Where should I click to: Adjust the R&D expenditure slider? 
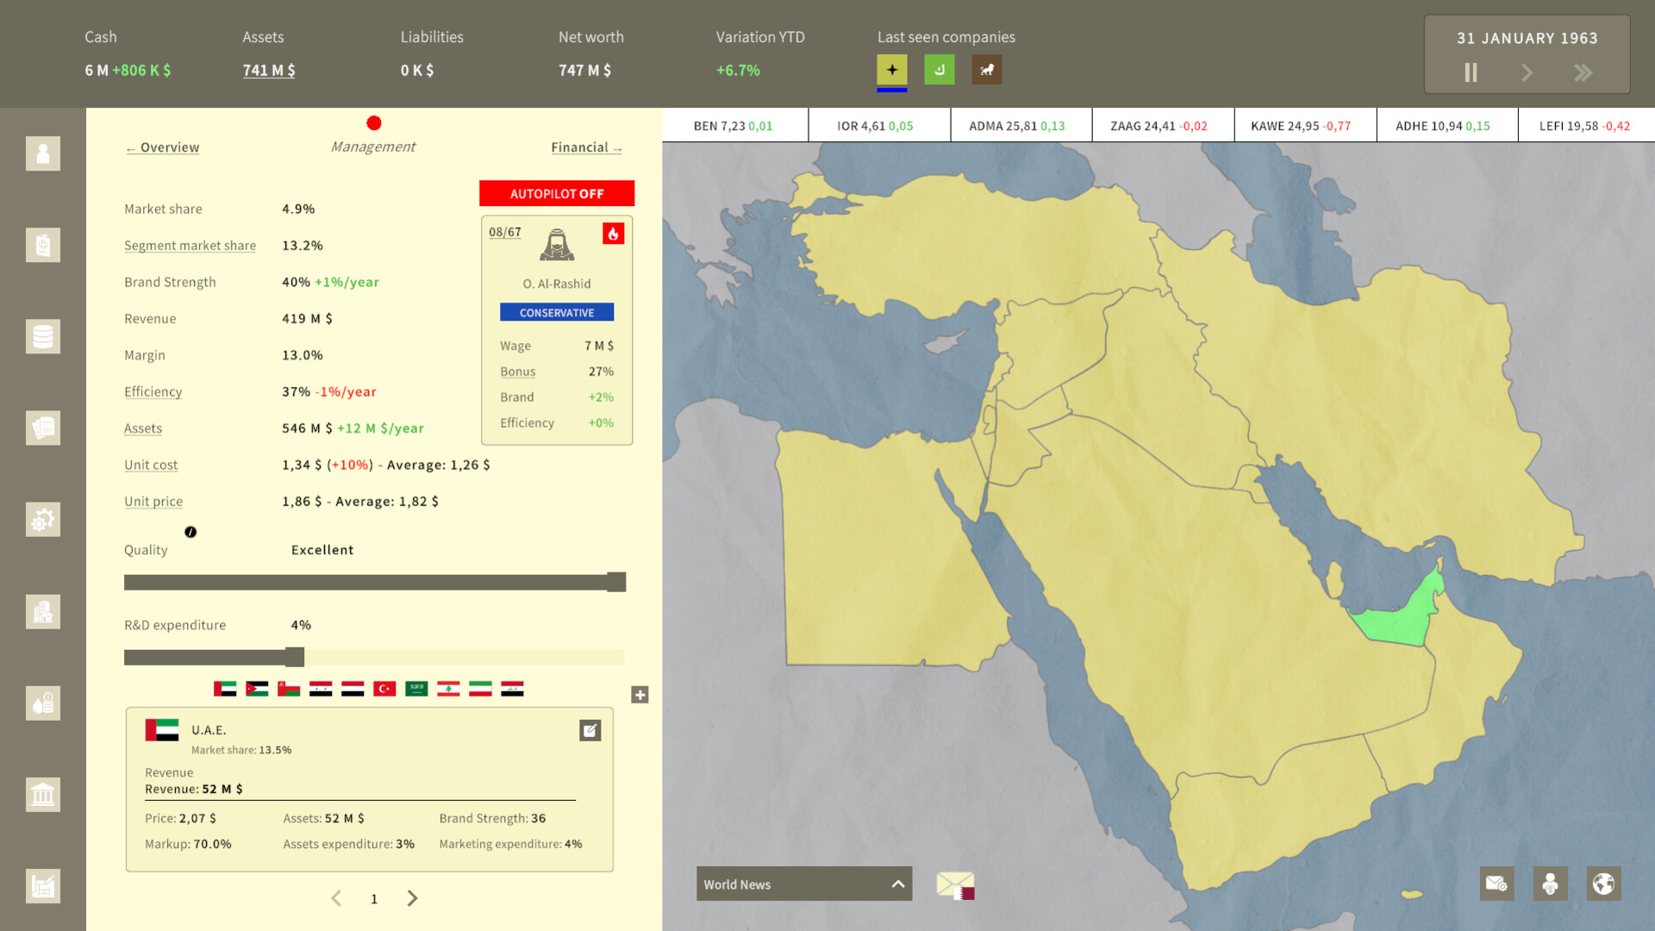(294, 657)
